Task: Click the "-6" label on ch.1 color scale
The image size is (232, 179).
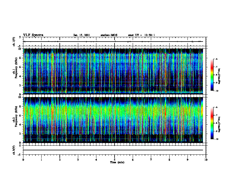Action: point(216,59)
